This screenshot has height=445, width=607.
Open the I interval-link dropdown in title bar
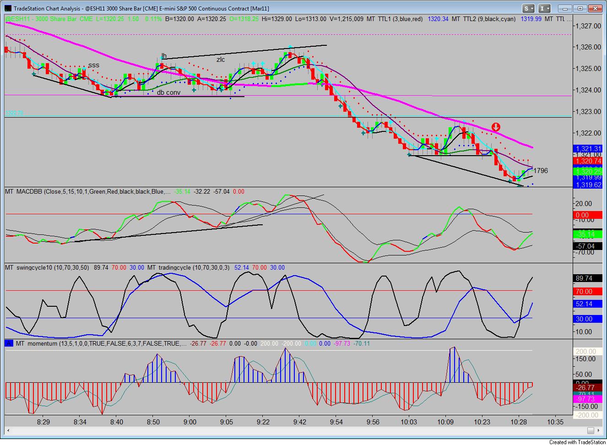[x=544, y=8]
